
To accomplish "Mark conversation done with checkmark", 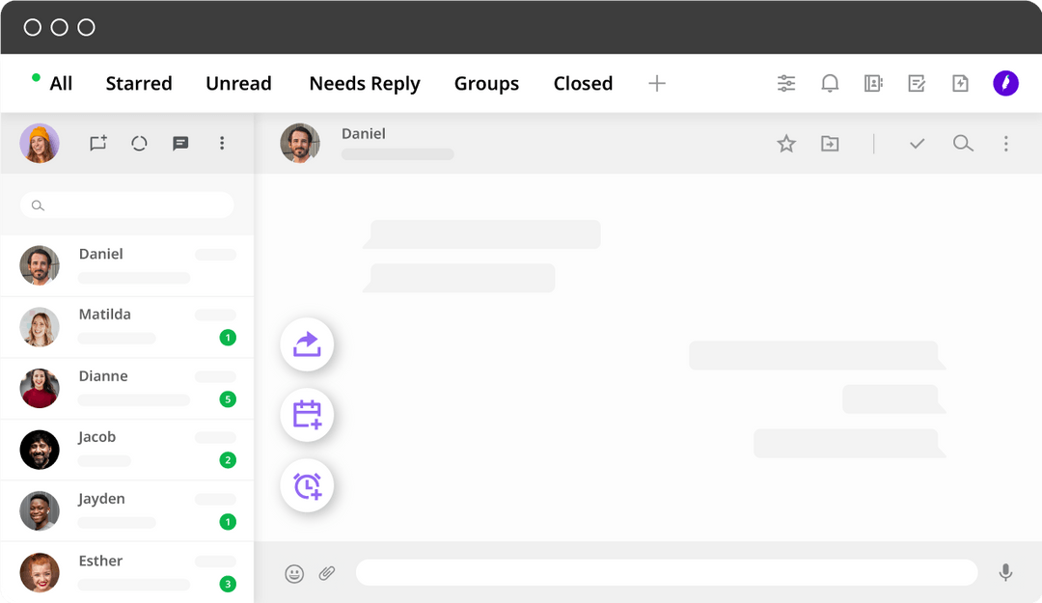I will (x=918, y=144).
